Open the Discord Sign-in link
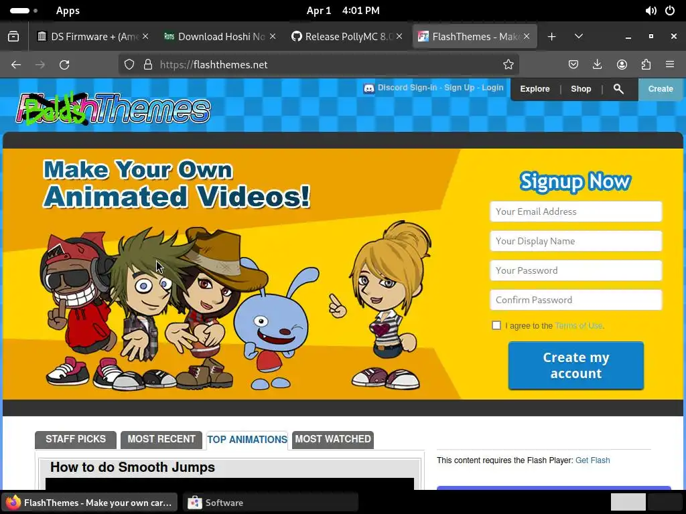 point(407,88)
